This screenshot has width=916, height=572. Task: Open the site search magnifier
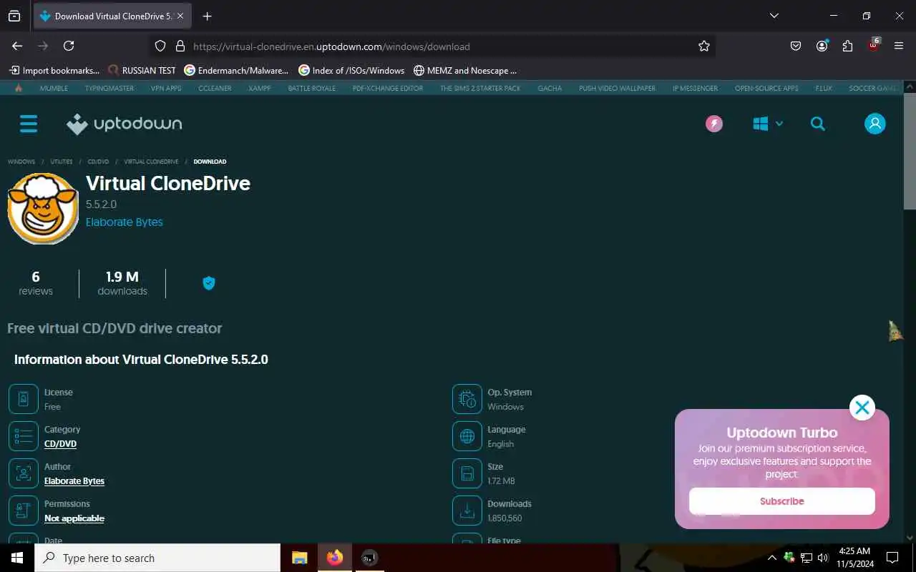818,124
